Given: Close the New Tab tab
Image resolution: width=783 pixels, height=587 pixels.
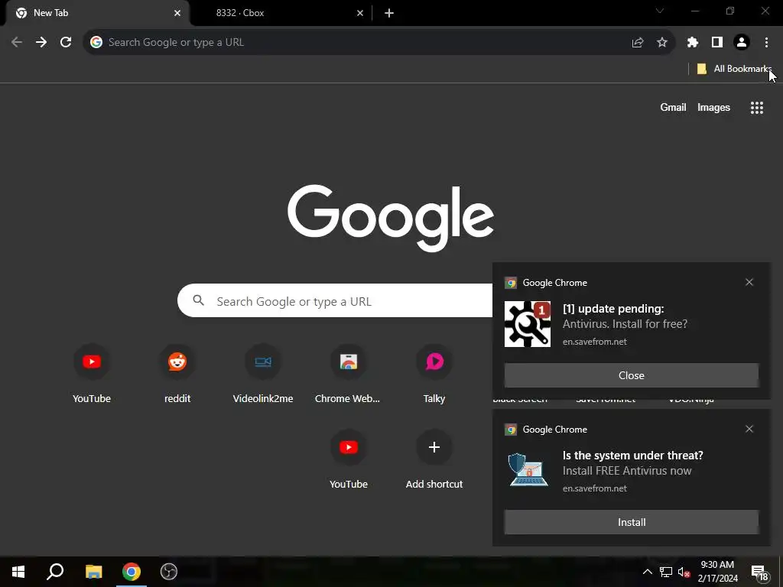Looking at the screenshot, I should [177, 13].
